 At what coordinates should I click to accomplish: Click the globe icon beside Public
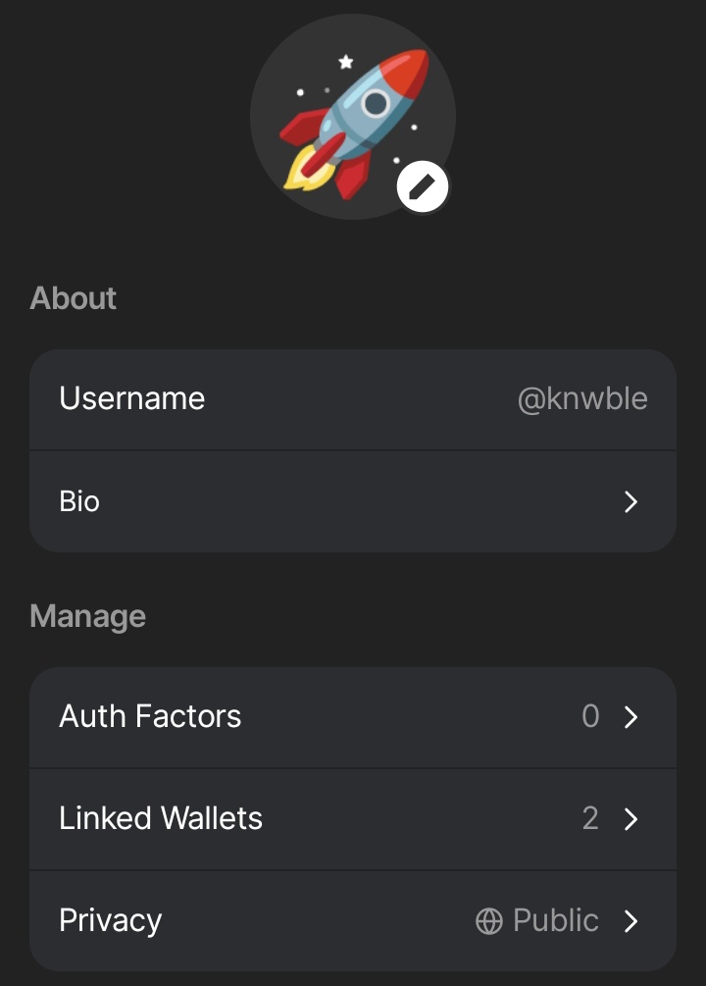[x=489, y=921]
